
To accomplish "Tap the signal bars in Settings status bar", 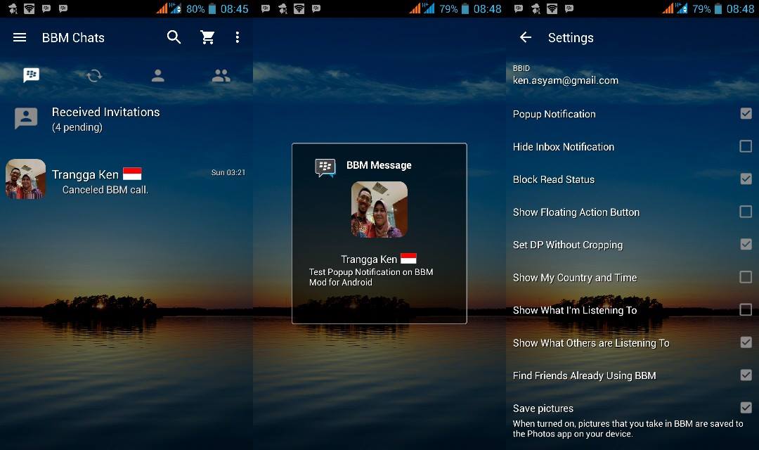I will click(668, 8).
